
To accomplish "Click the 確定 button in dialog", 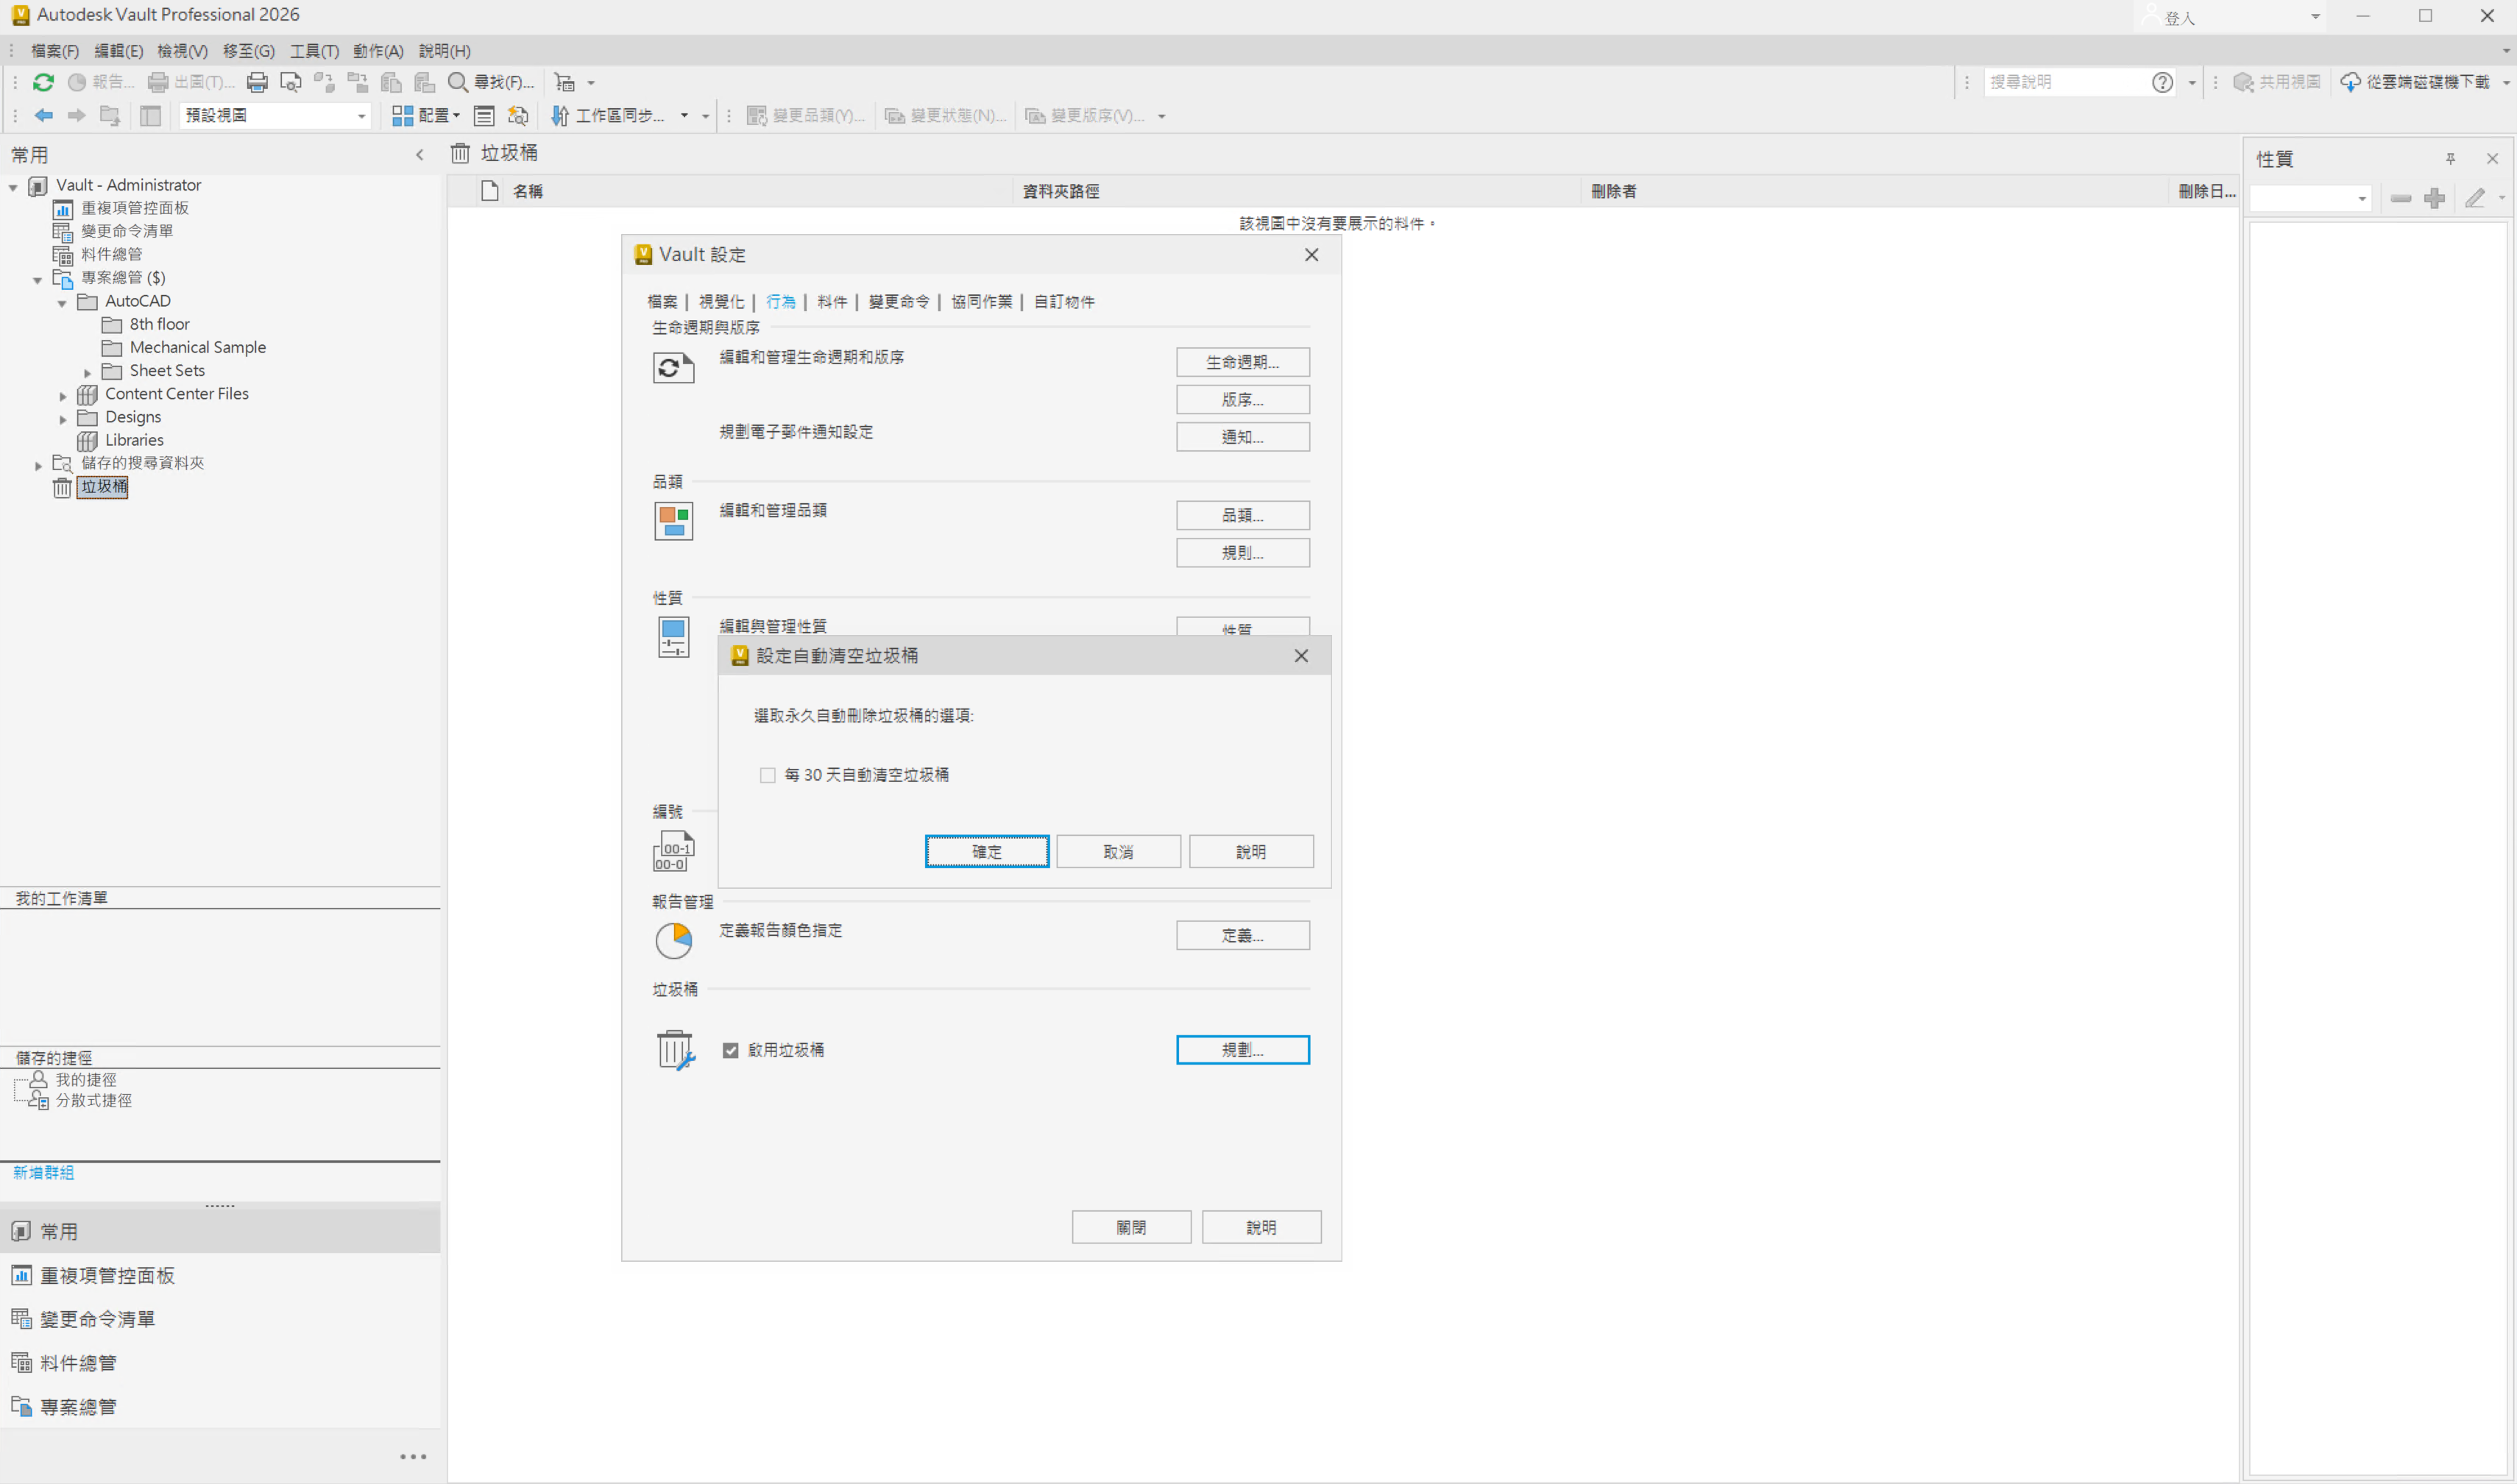I will (x=986, y=851).
